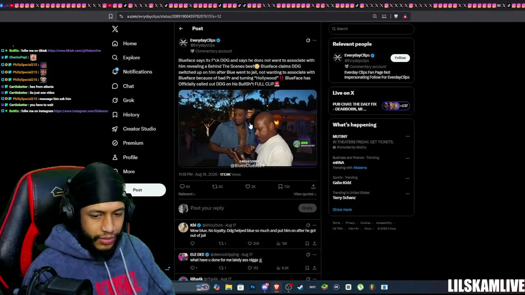Open OBS Studio from the taskbar
The width and height of the screenshot is (525, 295).
[x=289, y=287]
